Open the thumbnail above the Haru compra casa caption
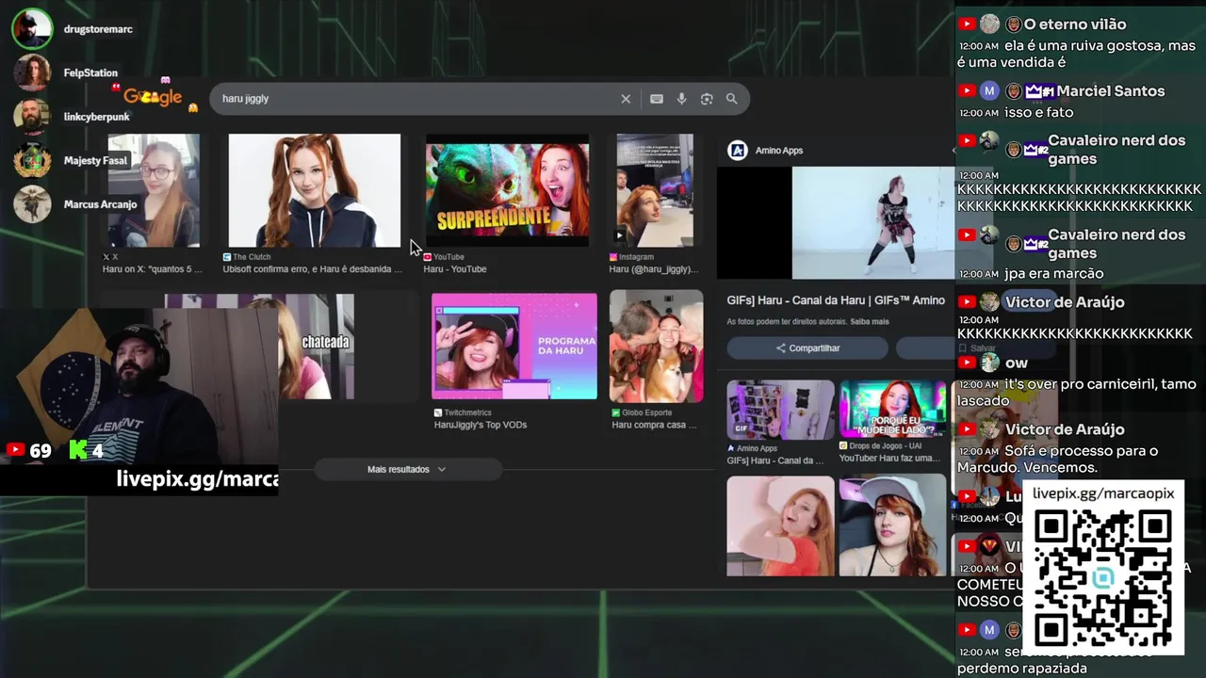 [656, 347]
